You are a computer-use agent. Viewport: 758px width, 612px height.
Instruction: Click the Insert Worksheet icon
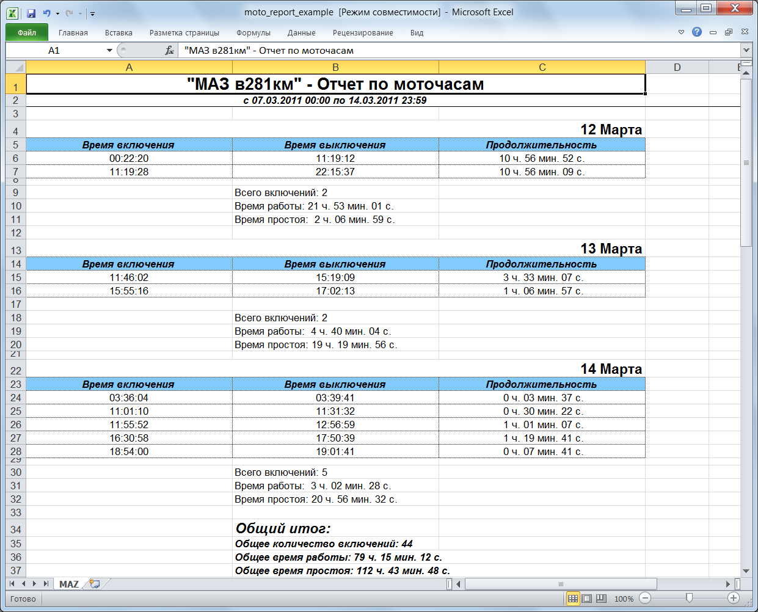click(95, 584)
